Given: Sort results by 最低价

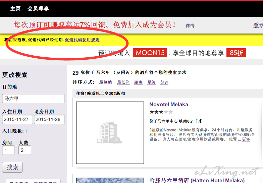Looking at the screenshot, I should (x=123, y=82).
